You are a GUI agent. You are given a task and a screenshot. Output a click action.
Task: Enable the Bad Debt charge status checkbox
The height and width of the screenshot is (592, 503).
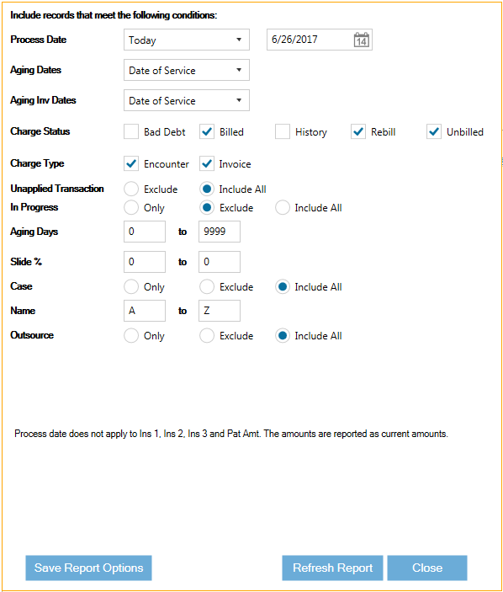point(131,131)
